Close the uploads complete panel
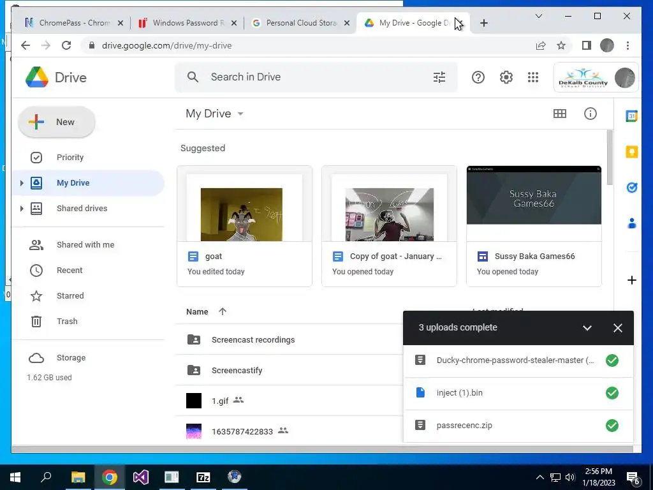Screen dimensions: 653x490 (x=617, y=328)
